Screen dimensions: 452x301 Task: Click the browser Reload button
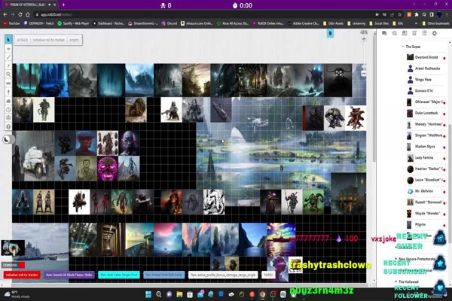click(20, 14)
